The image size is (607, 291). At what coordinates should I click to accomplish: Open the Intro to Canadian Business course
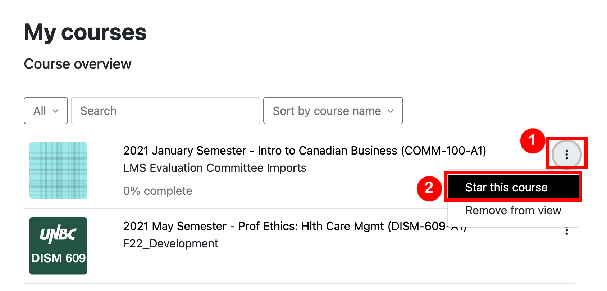(x=304, y=151)
